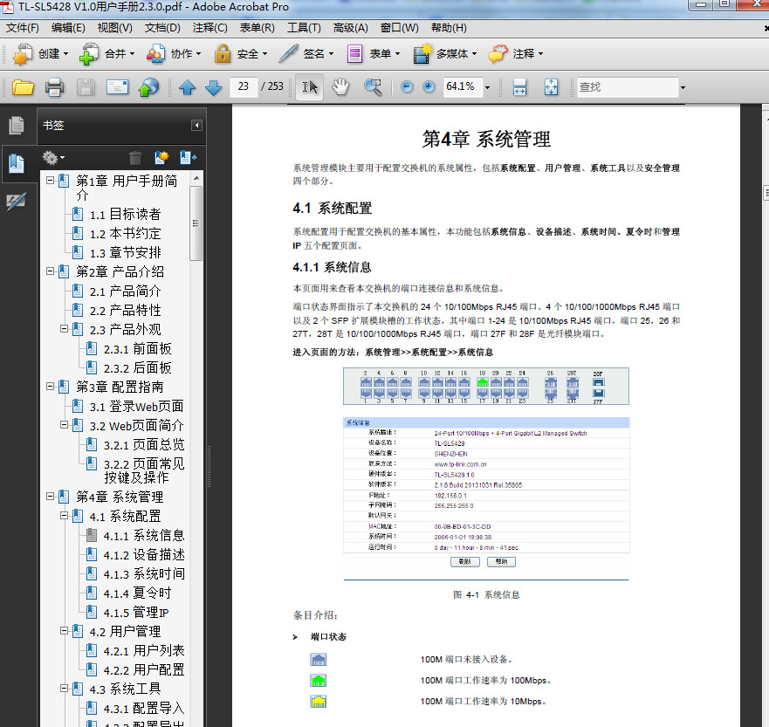
Task: Go to bookmark 3.1 登录Web页面
Action: [136, 407]
